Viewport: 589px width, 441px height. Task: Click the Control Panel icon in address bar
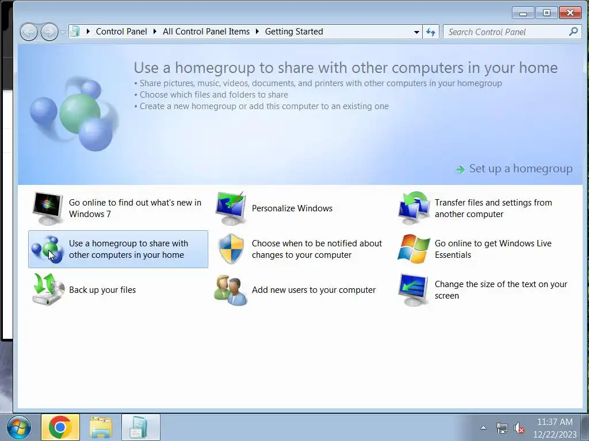pos(75,32)
